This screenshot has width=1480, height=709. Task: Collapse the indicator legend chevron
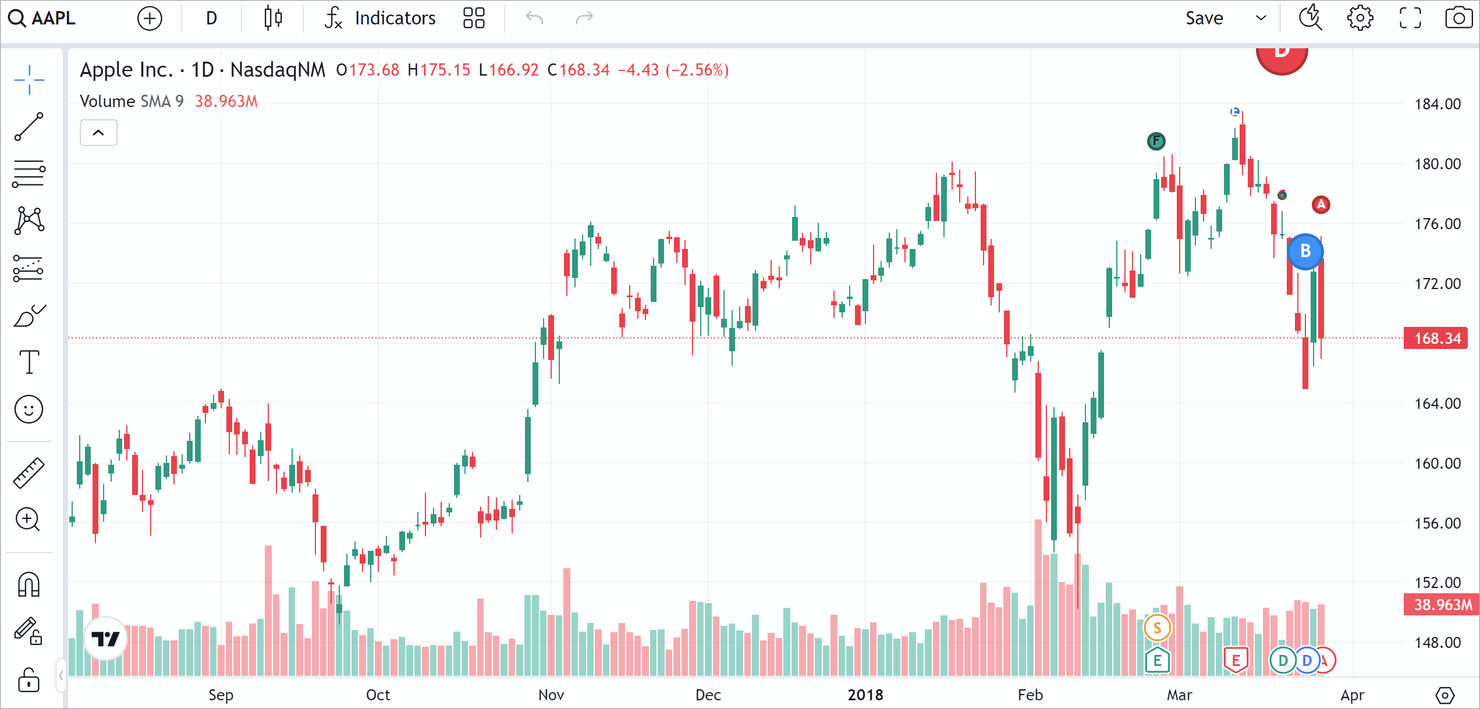(98, 133)
